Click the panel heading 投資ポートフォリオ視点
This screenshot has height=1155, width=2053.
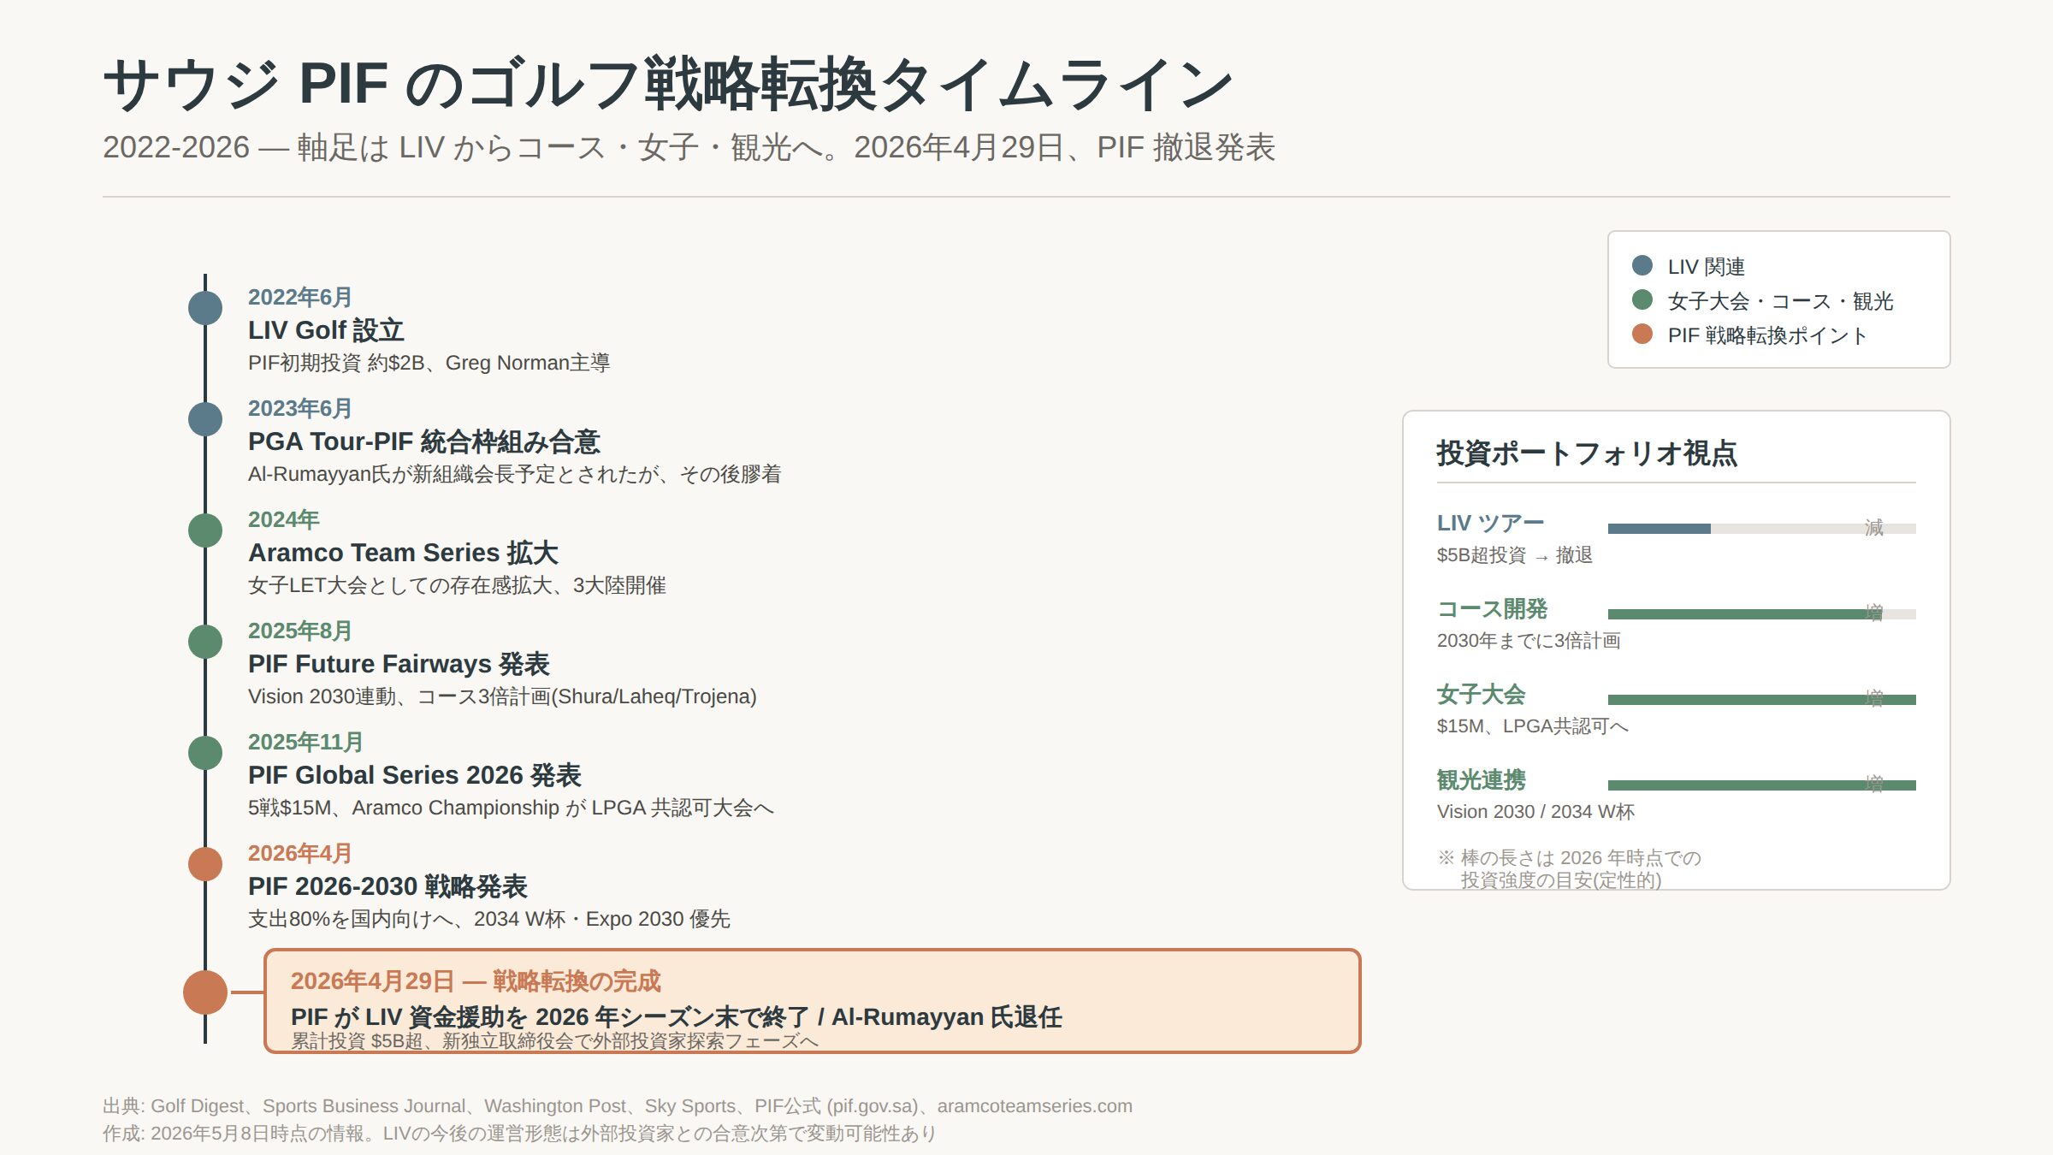[1587, 453]
